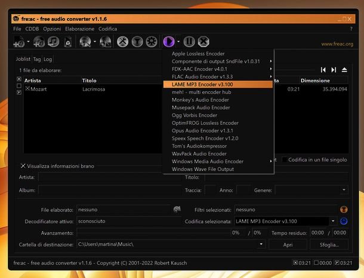This screenshot has width=364, height=278.
Task: Open the Opzioni menu
Action: [x=52, y=29]
